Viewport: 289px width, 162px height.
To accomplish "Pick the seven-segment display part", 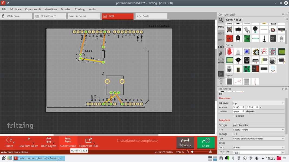I will 264,51.
